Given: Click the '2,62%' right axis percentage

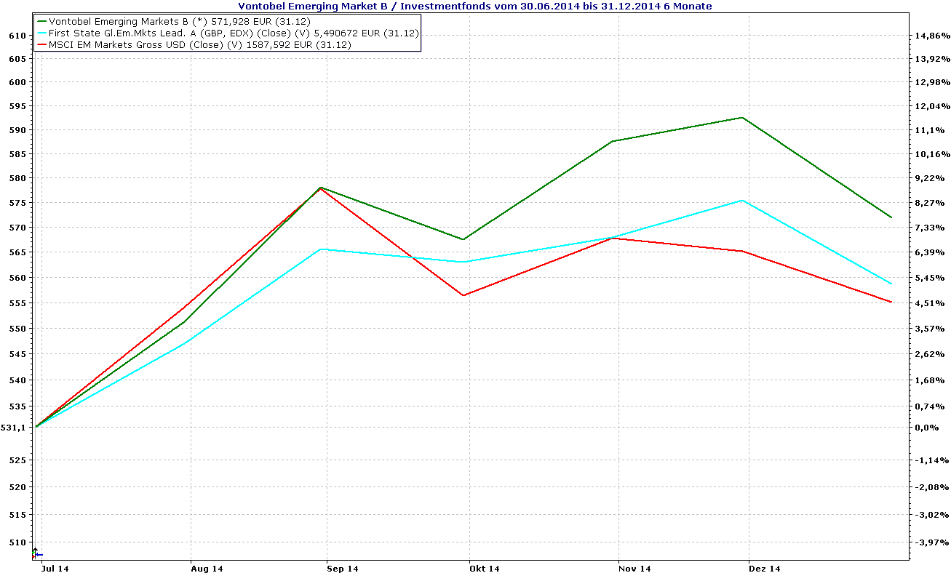Looking at the screenshot, I should (928, 354).
